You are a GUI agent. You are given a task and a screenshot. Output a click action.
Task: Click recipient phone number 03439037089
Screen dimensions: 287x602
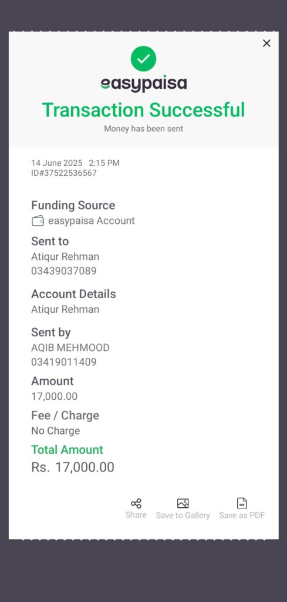tap(63, 271)
